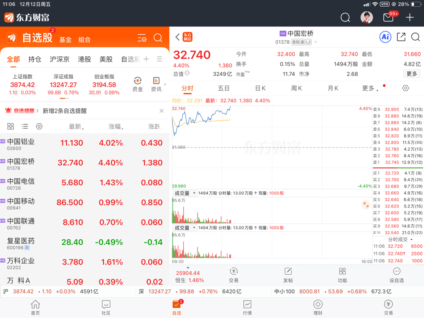Sort watchlist by 涨跌 change
Image resolution: width=424 pixels, height=318 pixels.
pyautogui.click(x=155, y=127)
